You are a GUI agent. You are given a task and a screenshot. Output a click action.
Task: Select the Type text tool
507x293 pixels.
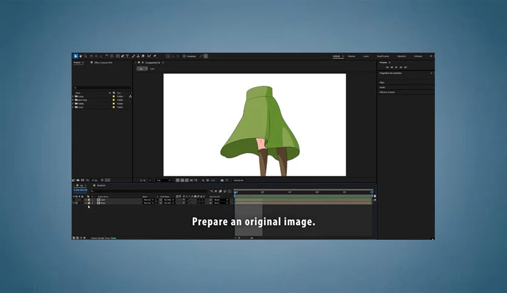[x=127, y=56]
